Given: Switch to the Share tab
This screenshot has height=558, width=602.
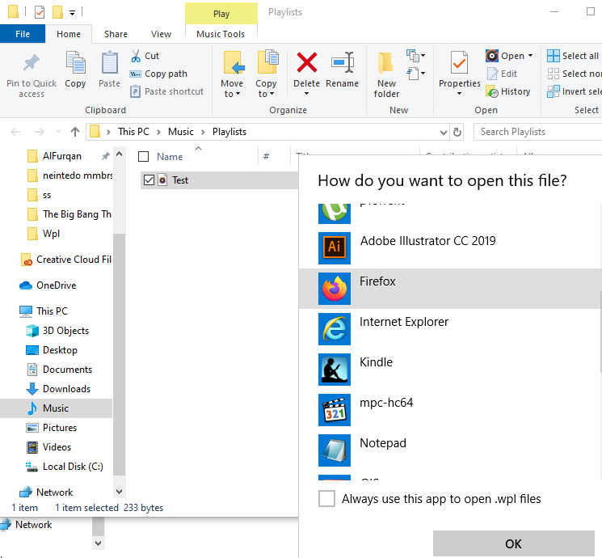Looking at the screenshot, I should [x=116, y=34].
